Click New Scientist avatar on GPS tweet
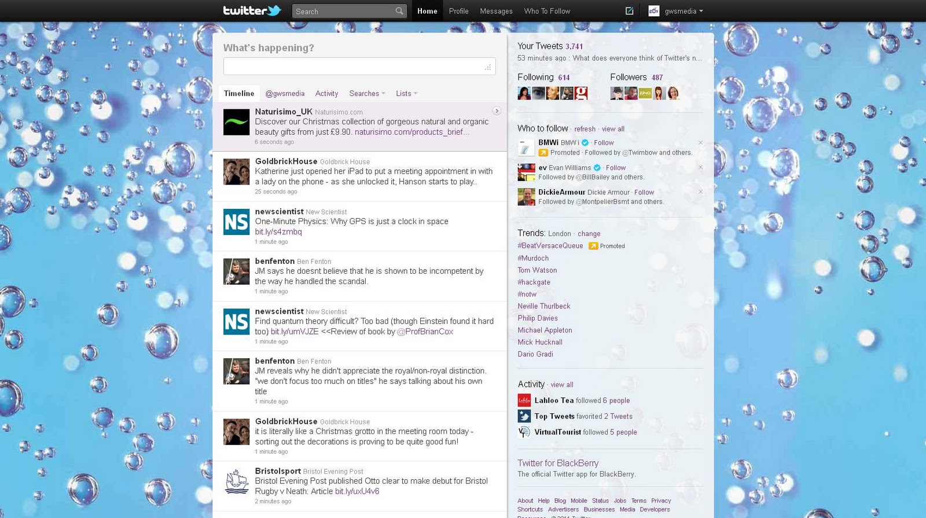Screen dimensions: 926x518 coord(236,222)
